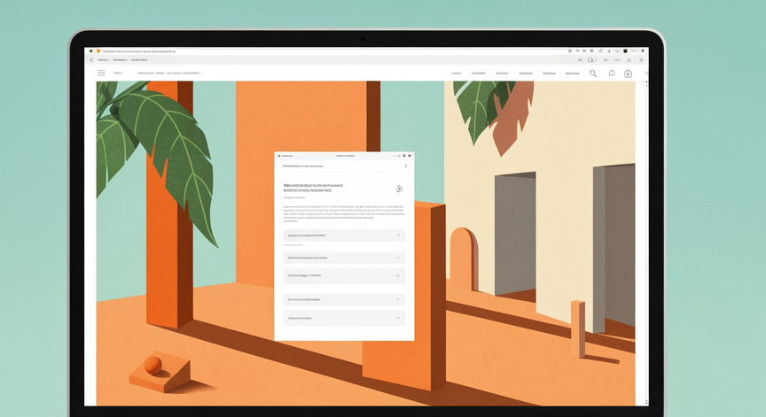Go back using the browser back arrow

(91, 59)
